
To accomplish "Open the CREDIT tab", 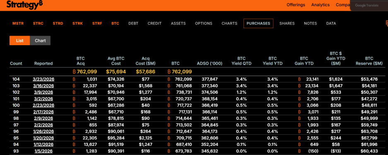I will click(x=154, y=24).
